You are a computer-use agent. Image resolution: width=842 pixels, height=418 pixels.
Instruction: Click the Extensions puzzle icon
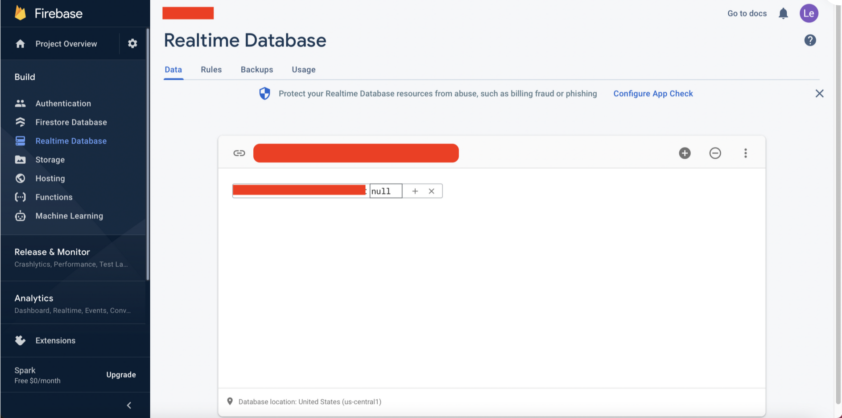tap(20, 340)
